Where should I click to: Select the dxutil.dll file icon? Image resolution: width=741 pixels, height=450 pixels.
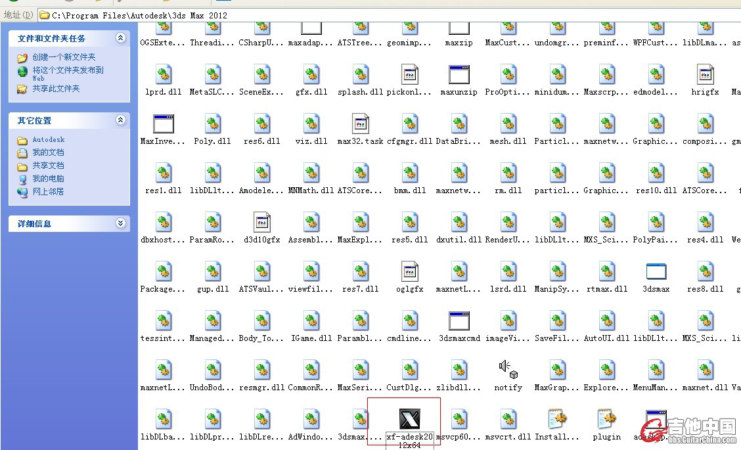click(x=459, y=222)
